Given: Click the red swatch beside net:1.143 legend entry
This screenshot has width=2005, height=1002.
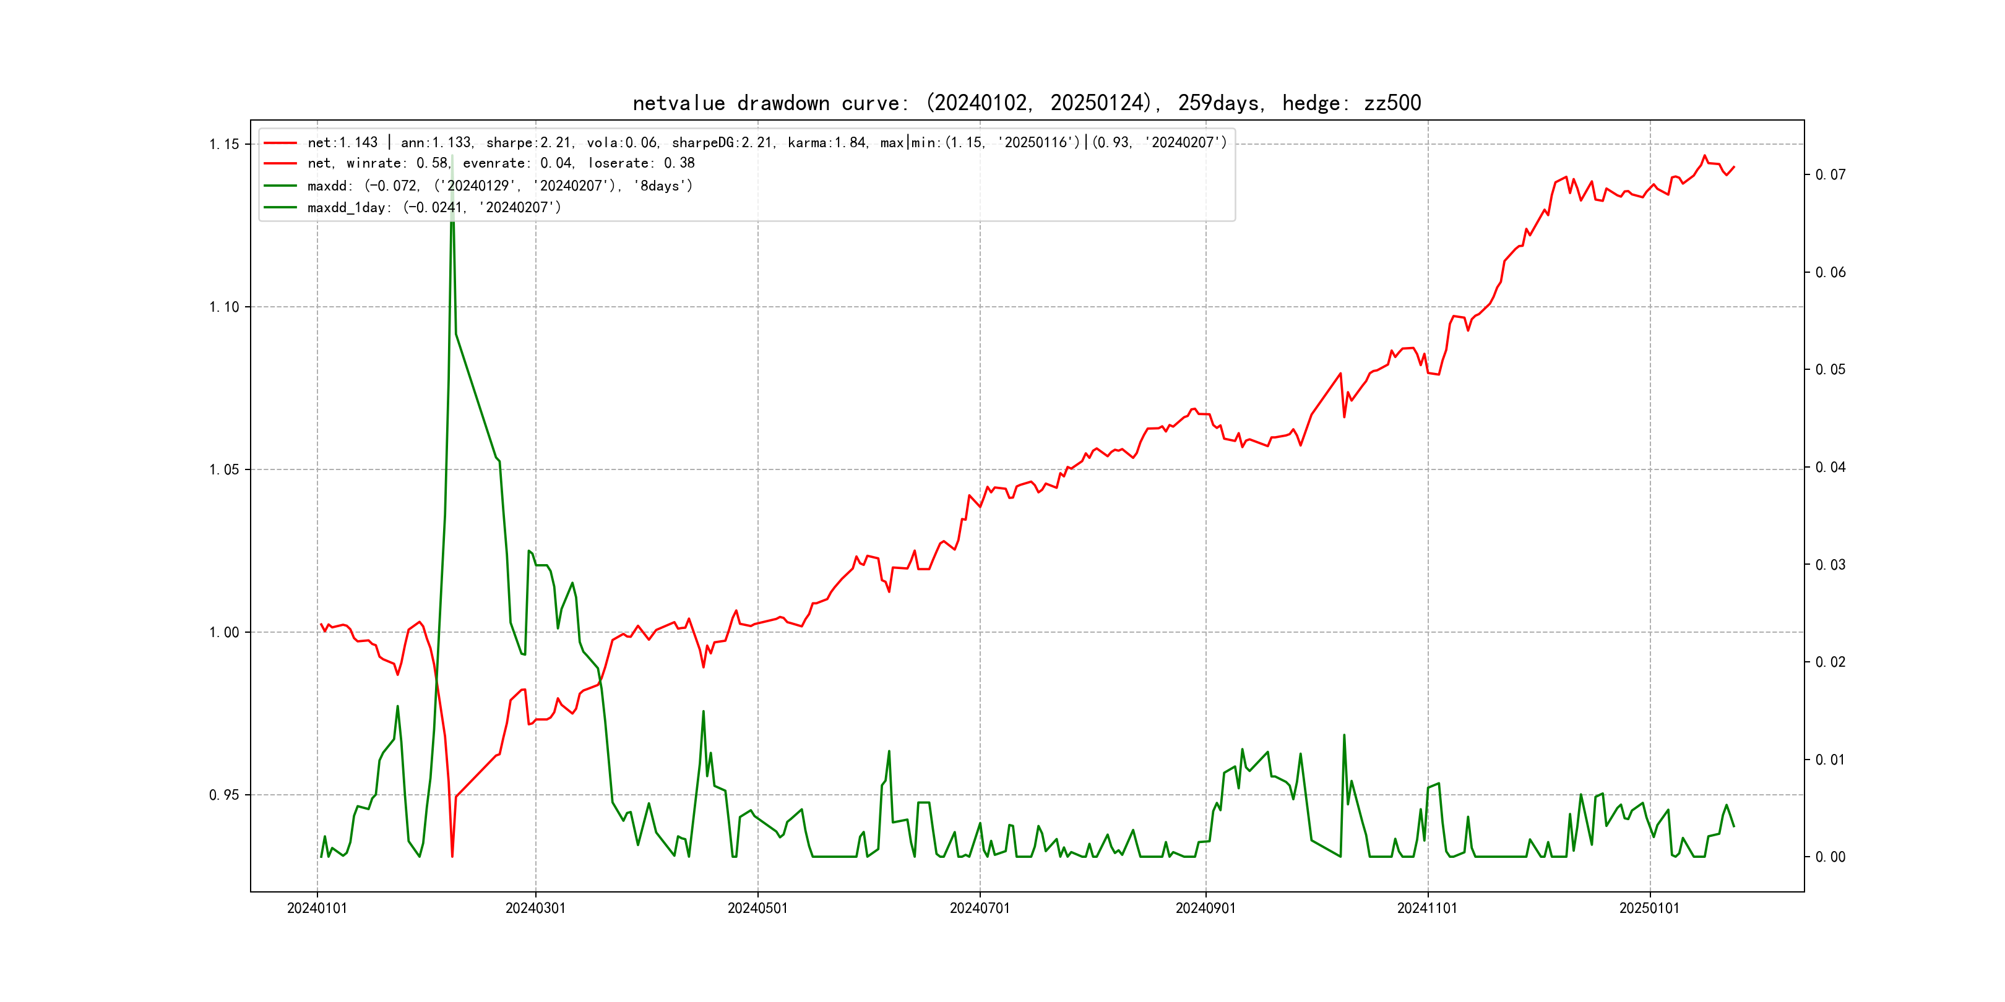Looking at the screenshot, I should (280, 143).
